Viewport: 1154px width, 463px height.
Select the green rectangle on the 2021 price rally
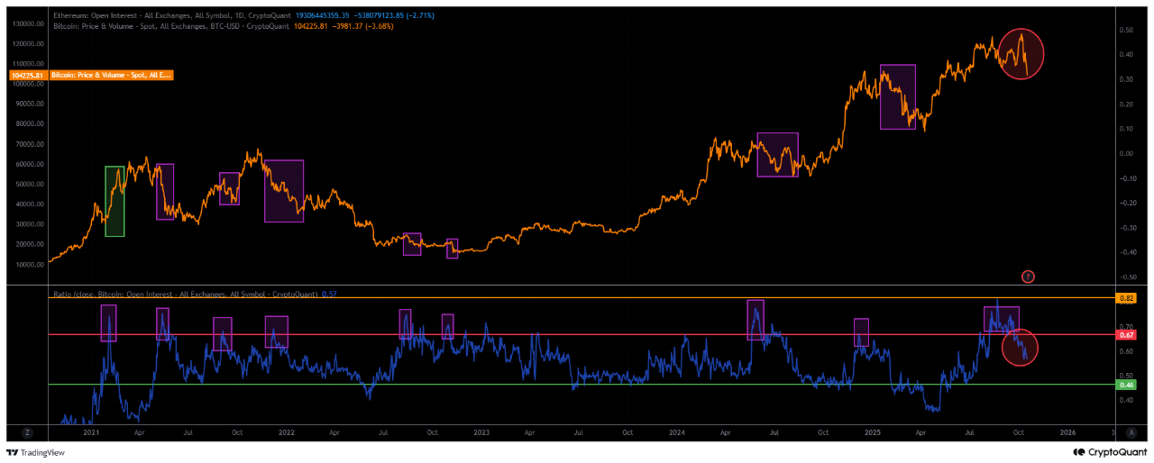114,202
